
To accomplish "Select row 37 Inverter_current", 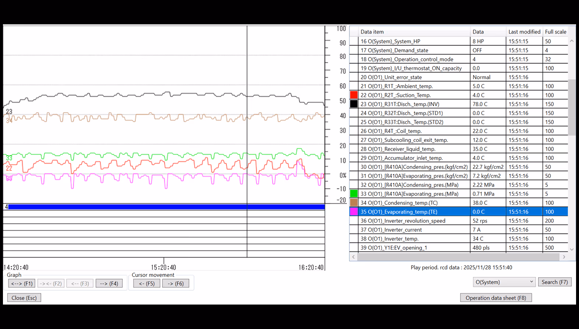I will (x=459, y=229).
